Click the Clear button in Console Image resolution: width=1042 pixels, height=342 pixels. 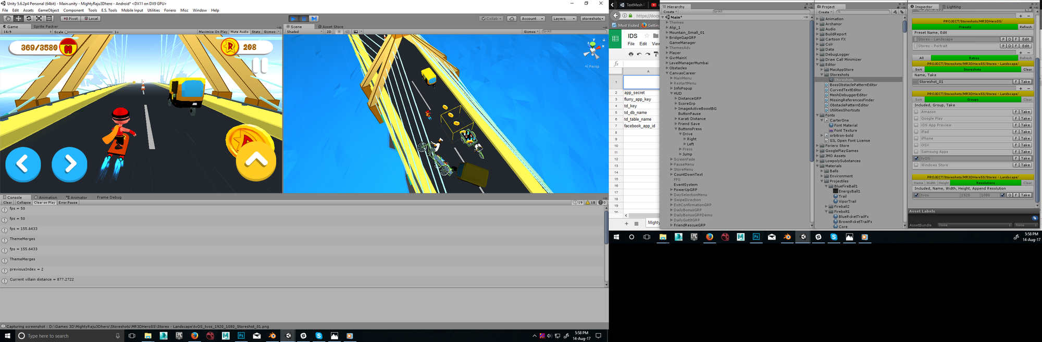click(7, 202)
